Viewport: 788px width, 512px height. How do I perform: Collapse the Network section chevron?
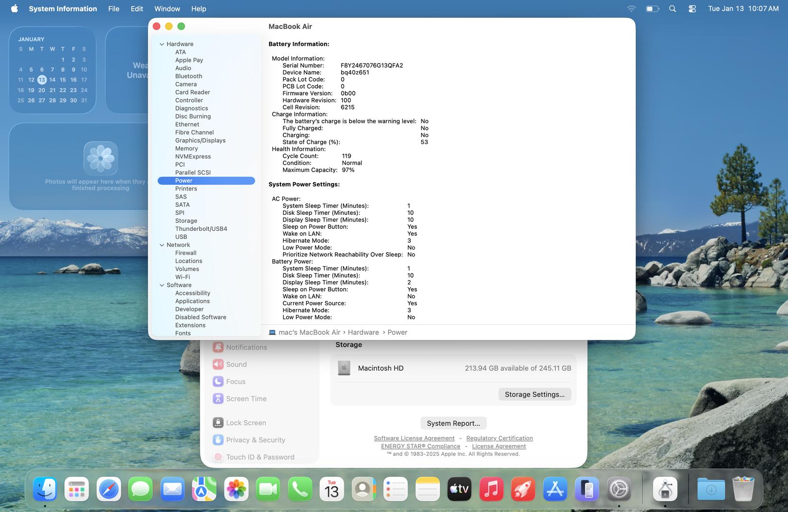click(162, 245)
